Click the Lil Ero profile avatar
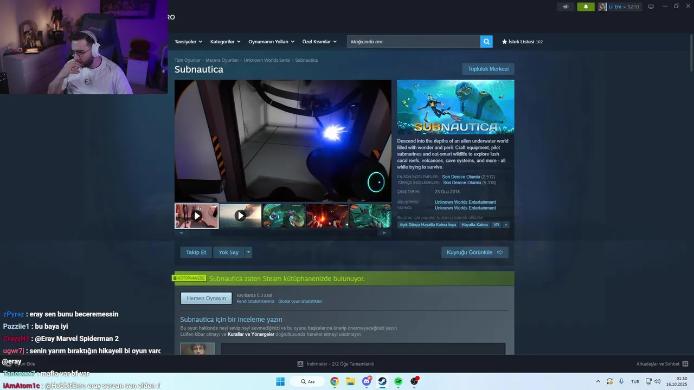 (602, 6)
